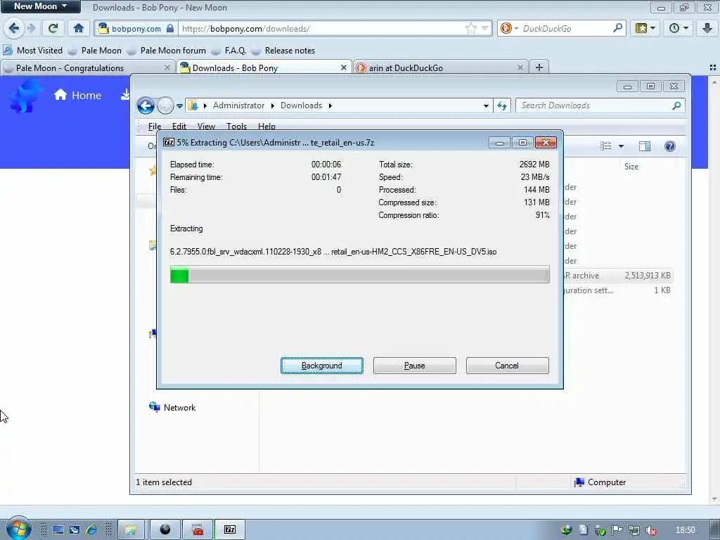Bookmark this page with the star icon
The height and width of the screenshot is (540, 720).
(470, 28)
